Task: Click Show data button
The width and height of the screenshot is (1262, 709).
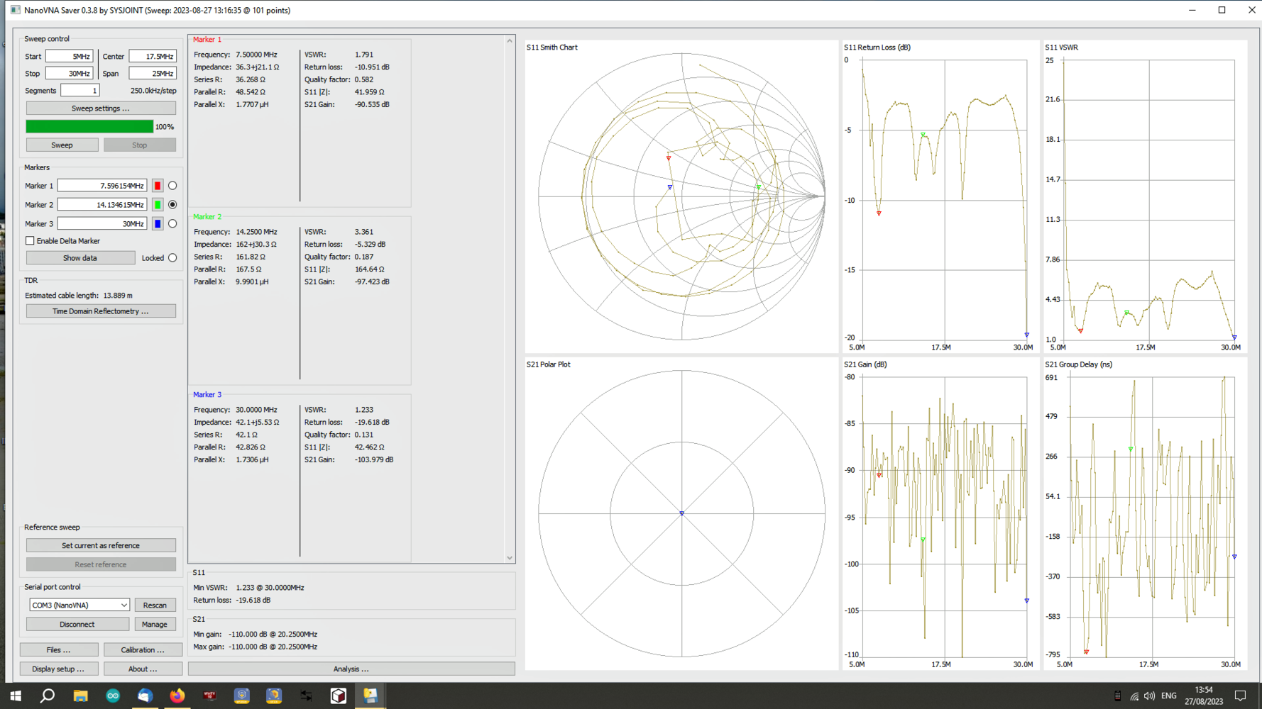Action: (x=80, y=258)
